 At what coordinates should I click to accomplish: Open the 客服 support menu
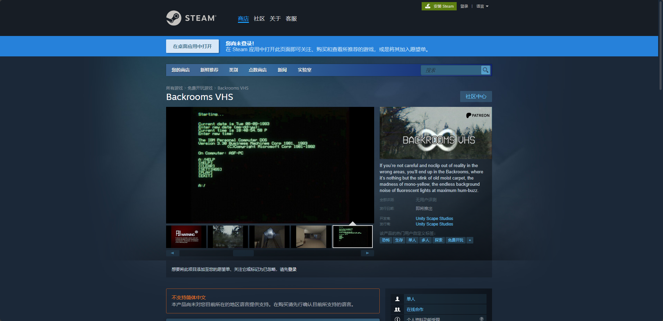291,19
